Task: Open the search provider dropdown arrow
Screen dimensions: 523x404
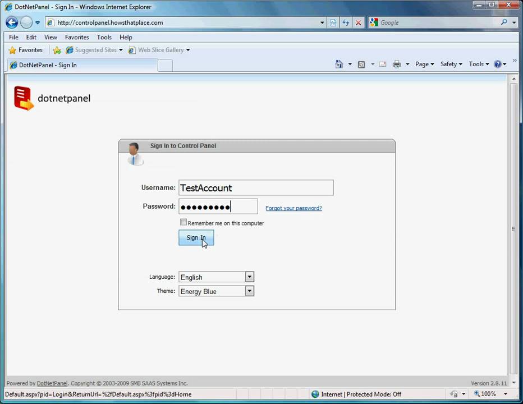Action: tap(514, 22)
